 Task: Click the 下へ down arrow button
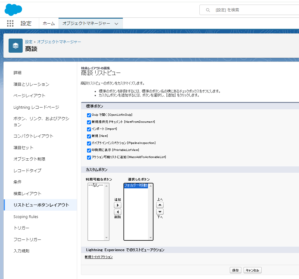click(160, 212)
